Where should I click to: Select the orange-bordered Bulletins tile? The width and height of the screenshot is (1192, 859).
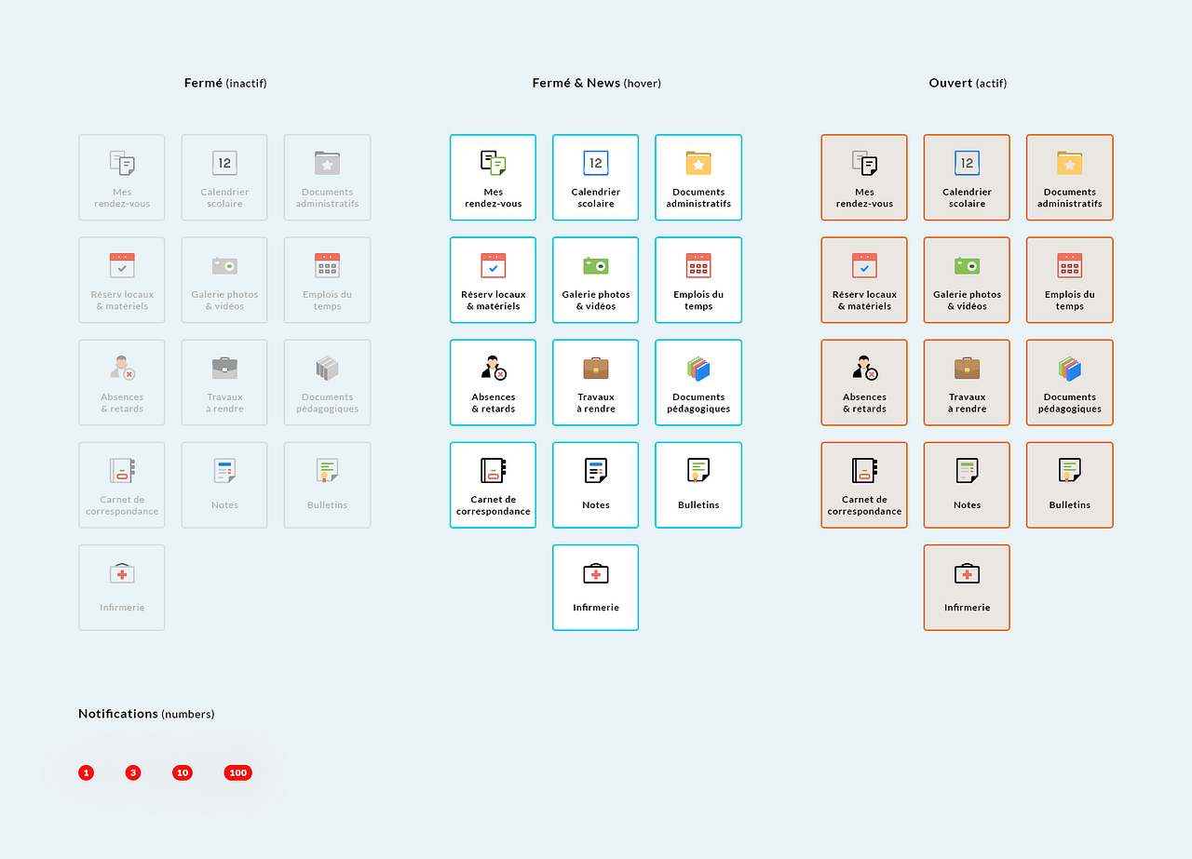[1069, 485]
